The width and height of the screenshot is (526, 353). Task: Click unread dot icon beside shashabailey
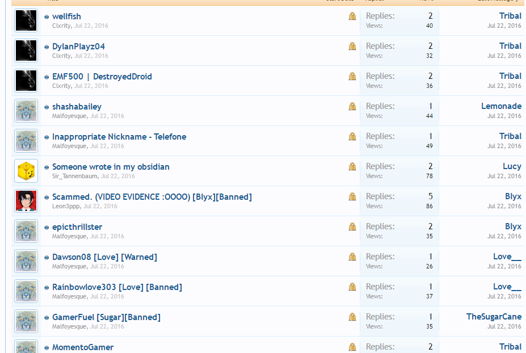[47, 107]
